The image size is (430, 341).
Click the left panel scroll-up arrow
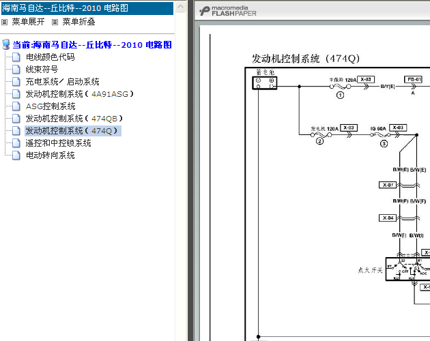click(180, 6)
